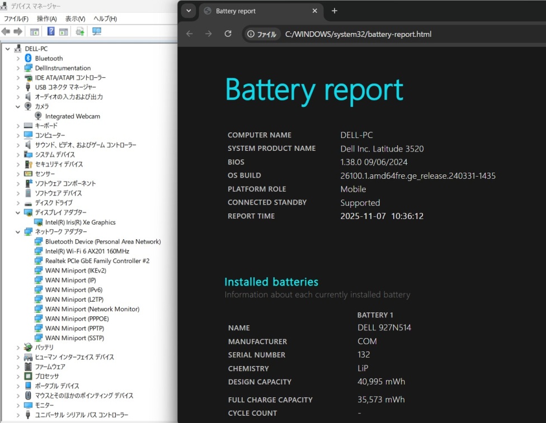Select Intel(R) Iris(R) Xe Graphics adapter

pyautogui.click(x=80, y=222)
